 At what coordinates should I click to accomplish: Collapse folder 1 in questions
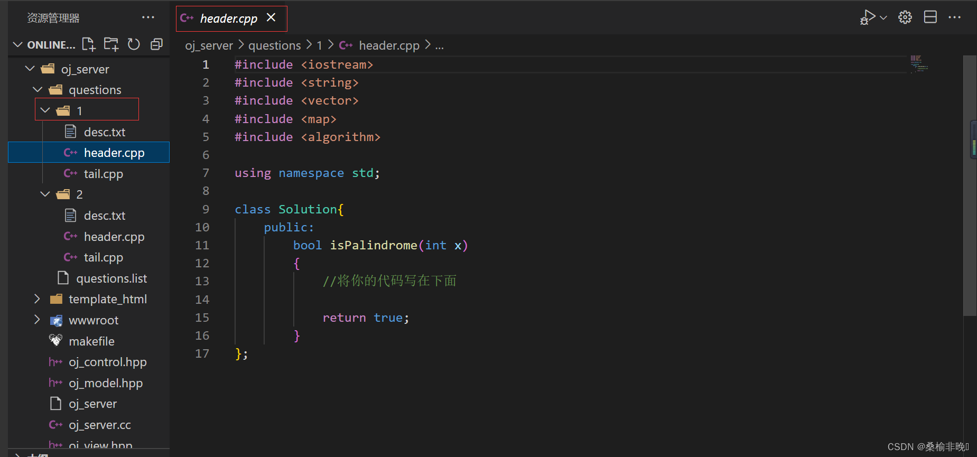[x=45, y=110]
